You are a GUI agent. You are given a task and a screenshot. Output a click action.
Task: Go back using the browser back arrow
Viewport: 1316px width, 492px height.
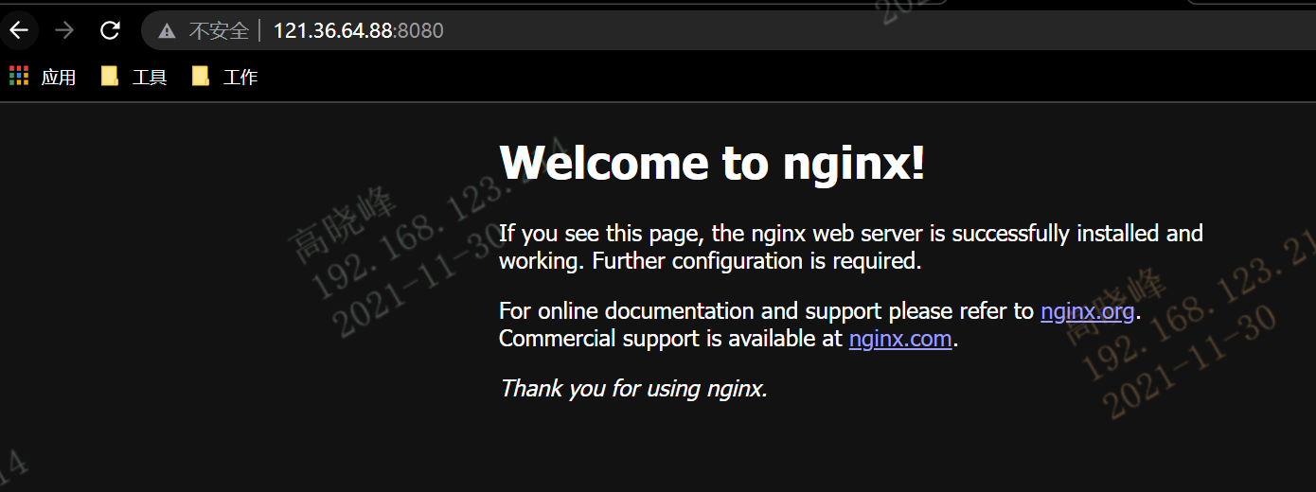pos(18,30)
